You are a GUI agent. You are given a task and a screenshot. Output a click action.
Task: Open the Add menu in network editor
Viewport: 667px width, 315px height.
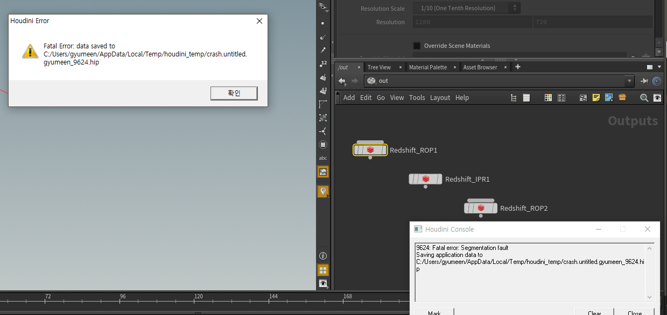pos(349,97)
